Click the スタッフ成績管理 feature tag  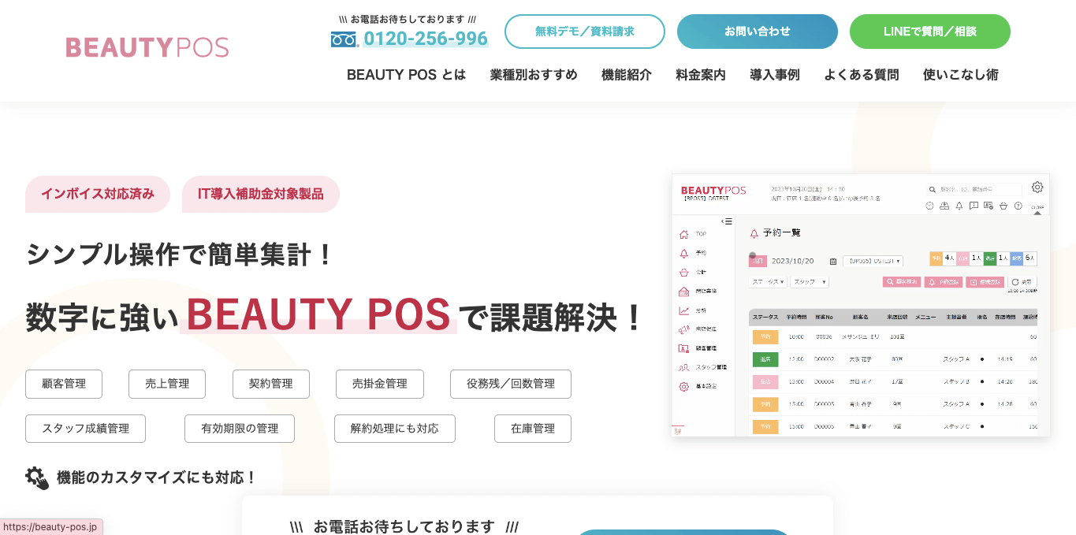coord(85,429)
